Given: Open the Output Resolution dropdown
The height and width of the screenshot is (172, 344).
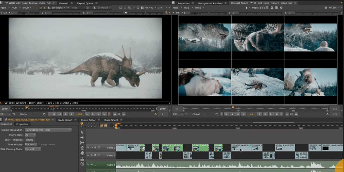Looking at the screenshot, I should pos(48,130).
